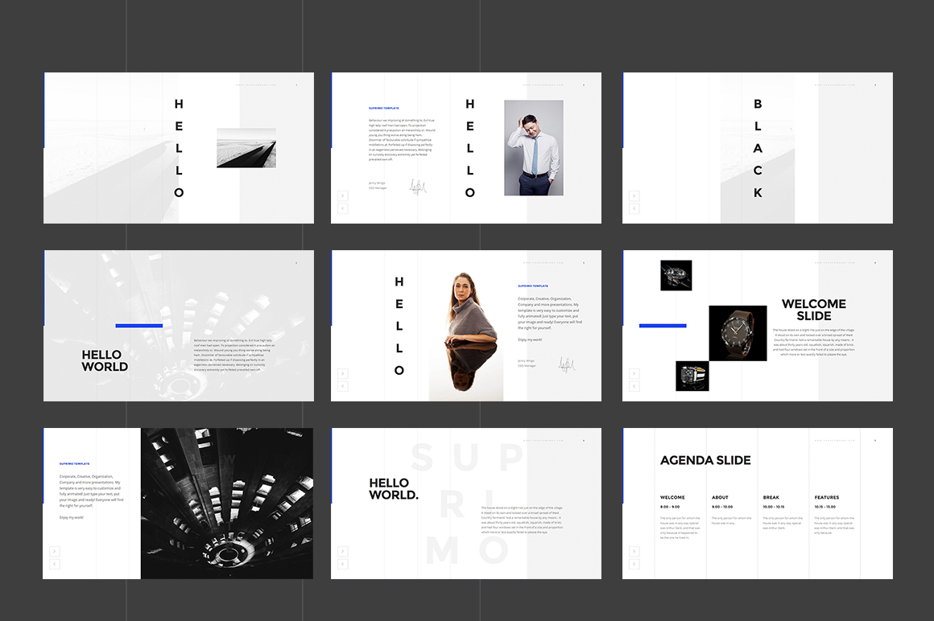Select the WELCOME SLIDE title text

click(813, 310)
